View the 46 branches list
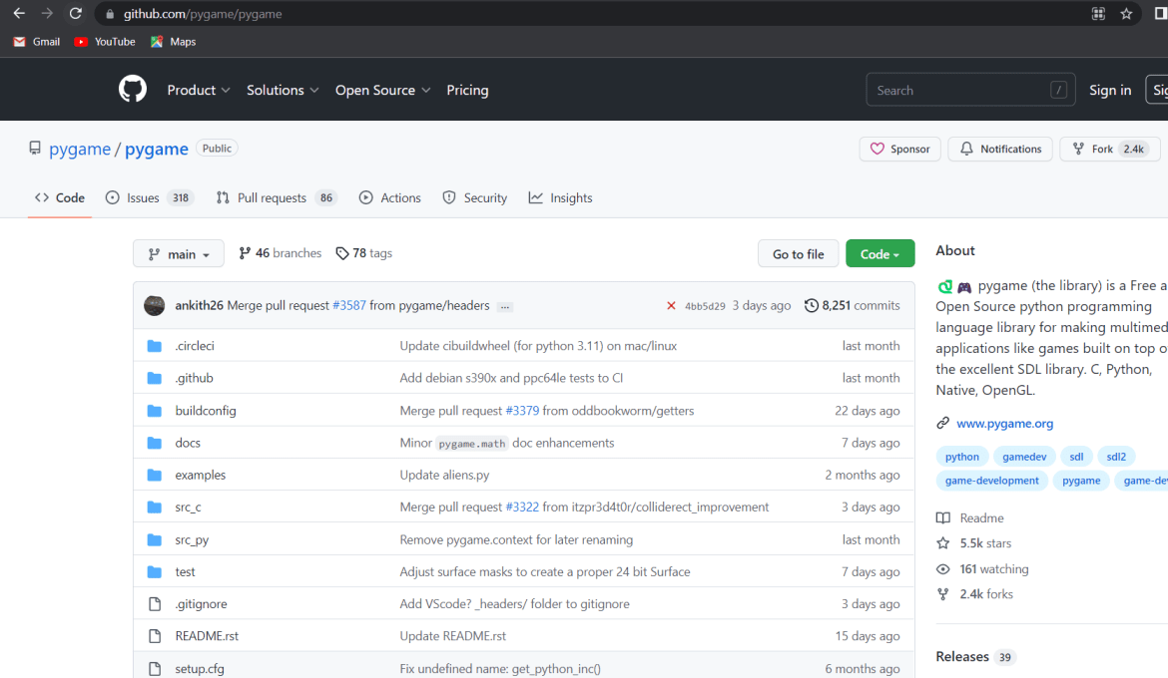 [281, 253]
